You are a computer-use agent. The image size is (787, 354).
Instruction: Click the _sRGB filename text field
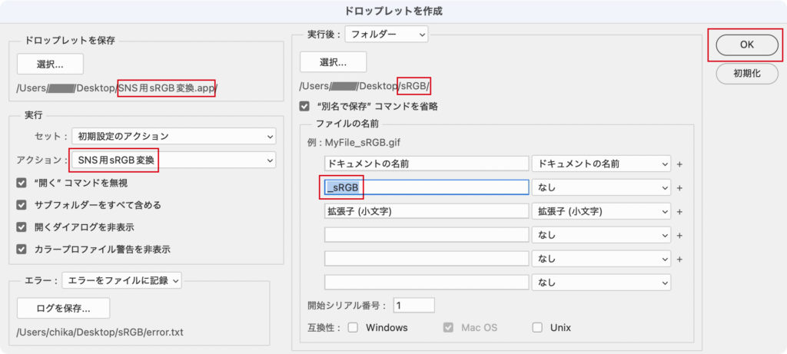(x=426, y=187)
